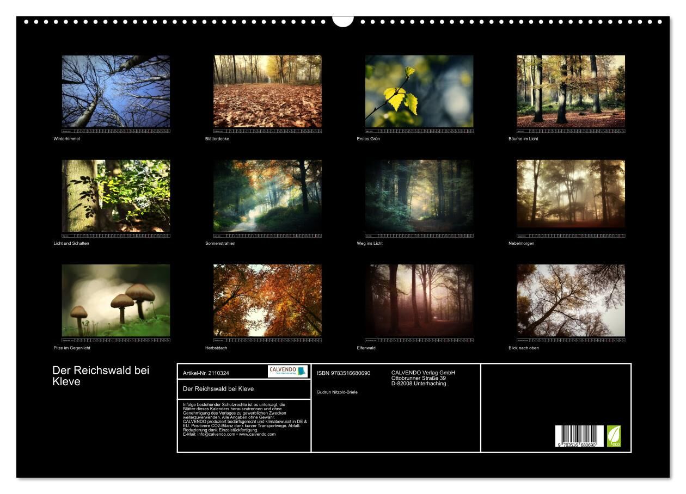
Task: Click the calendar hanger hole at top
Action: coord(342,20)
